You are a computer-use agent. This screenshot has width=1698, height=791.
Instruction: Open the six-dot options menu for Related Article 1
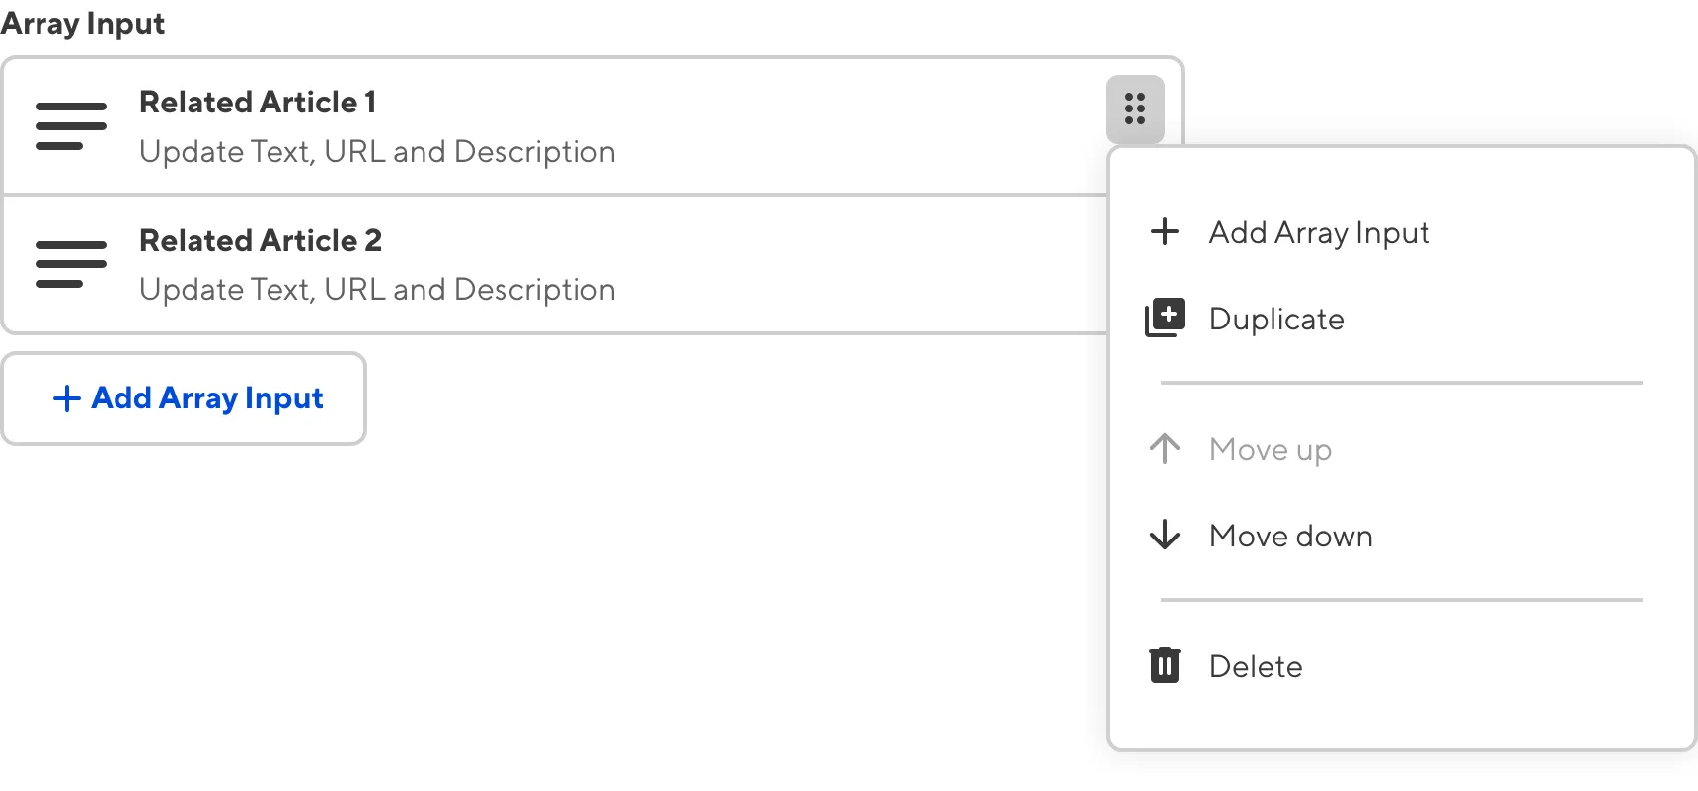pos(1135,108)
